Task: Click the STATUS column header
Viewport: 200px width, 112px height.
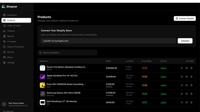Action: click(163, 61)
